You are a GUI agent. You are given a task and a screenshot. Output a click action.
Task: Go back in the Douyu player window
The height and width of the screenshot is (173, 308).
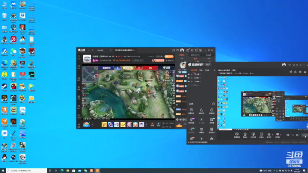tap(89, 50)
